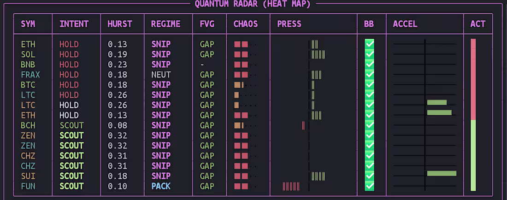Screen dimensions: 507x200
Task: Click the green press bars in SOL row
Action: (318, 54)
